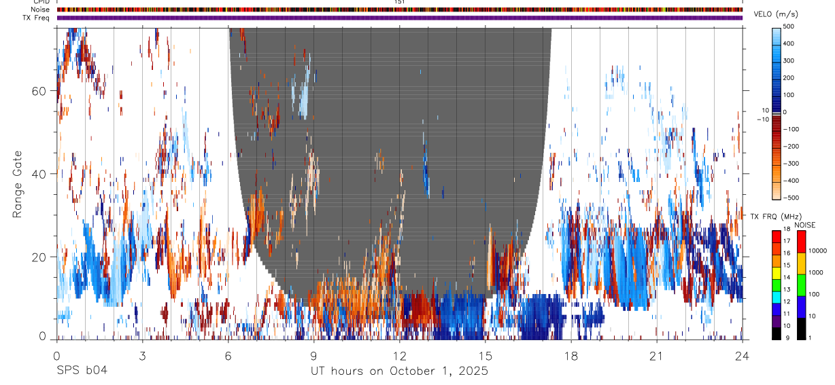Click the -500 label on velocity colorbar
The height and width of the screenshot is (385, 835).
pos(791,198)
